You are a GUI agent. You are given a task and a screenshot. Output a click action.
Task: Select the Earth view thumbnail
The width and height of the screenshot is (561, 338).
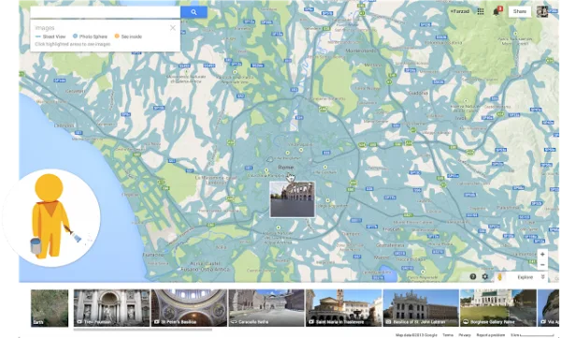(50, 308)
